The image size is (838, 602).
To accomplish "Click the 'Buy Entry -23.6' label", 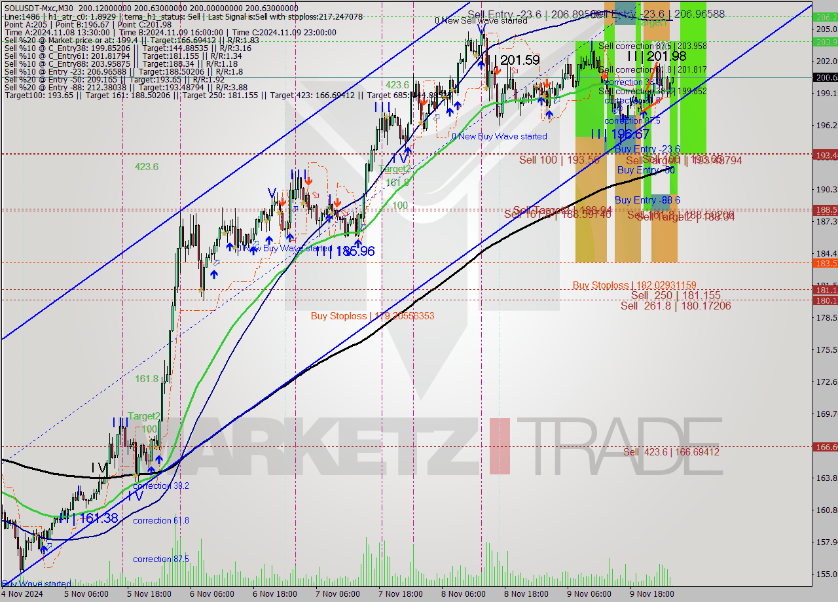I will pos(647,149).
